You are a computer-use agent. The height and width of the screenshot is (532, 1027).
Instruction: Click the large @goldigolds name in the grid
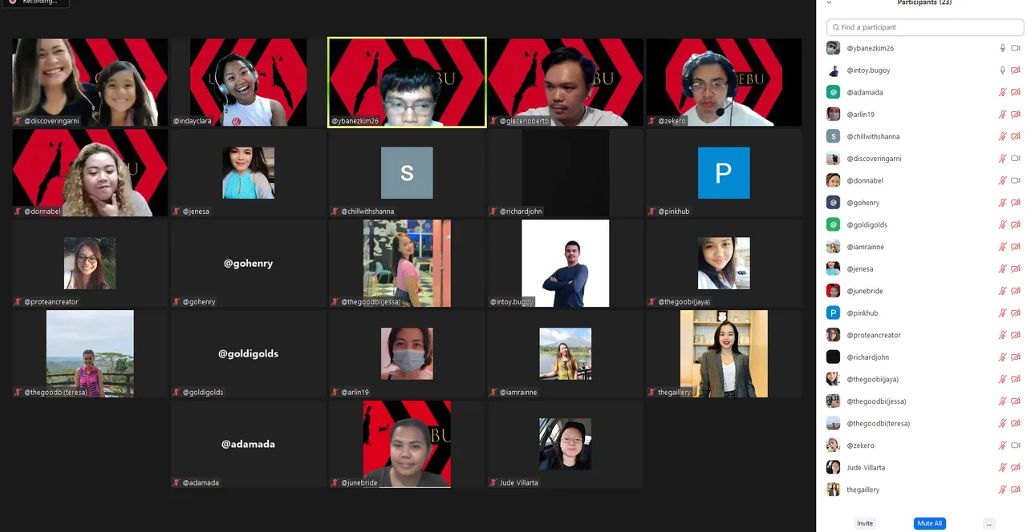point(248,353)
